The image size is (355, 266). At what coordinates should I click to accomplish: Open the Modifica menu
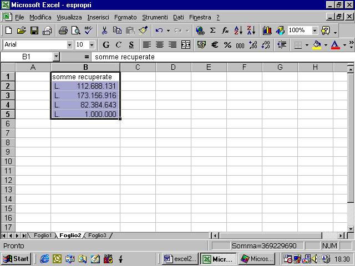coord(40,17)
